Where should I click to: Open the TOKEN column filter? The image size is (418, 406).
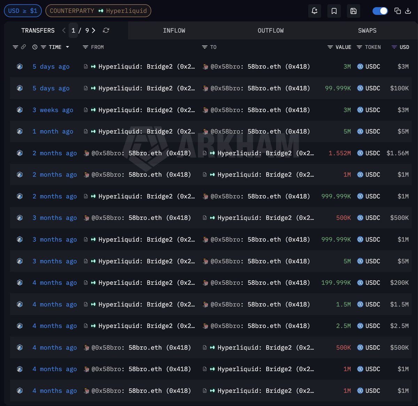point(359,47)
